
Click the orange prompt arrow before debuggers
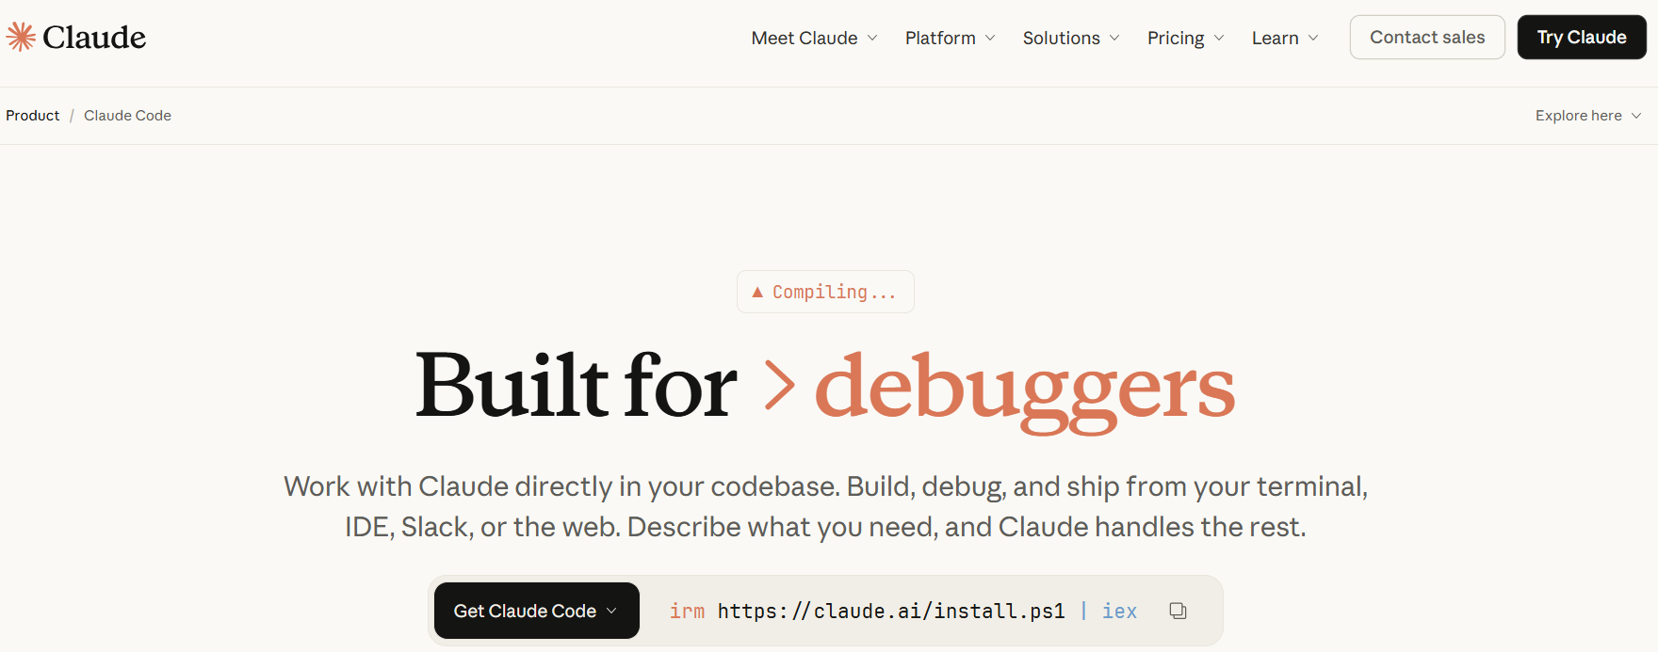pos(779,386)
